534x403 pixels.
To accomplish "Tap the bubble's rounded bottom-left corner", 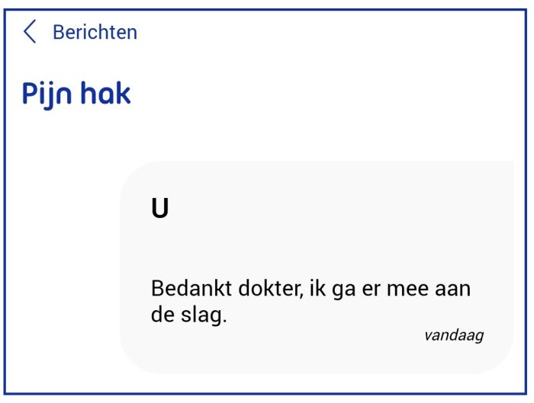I will 136,358.
